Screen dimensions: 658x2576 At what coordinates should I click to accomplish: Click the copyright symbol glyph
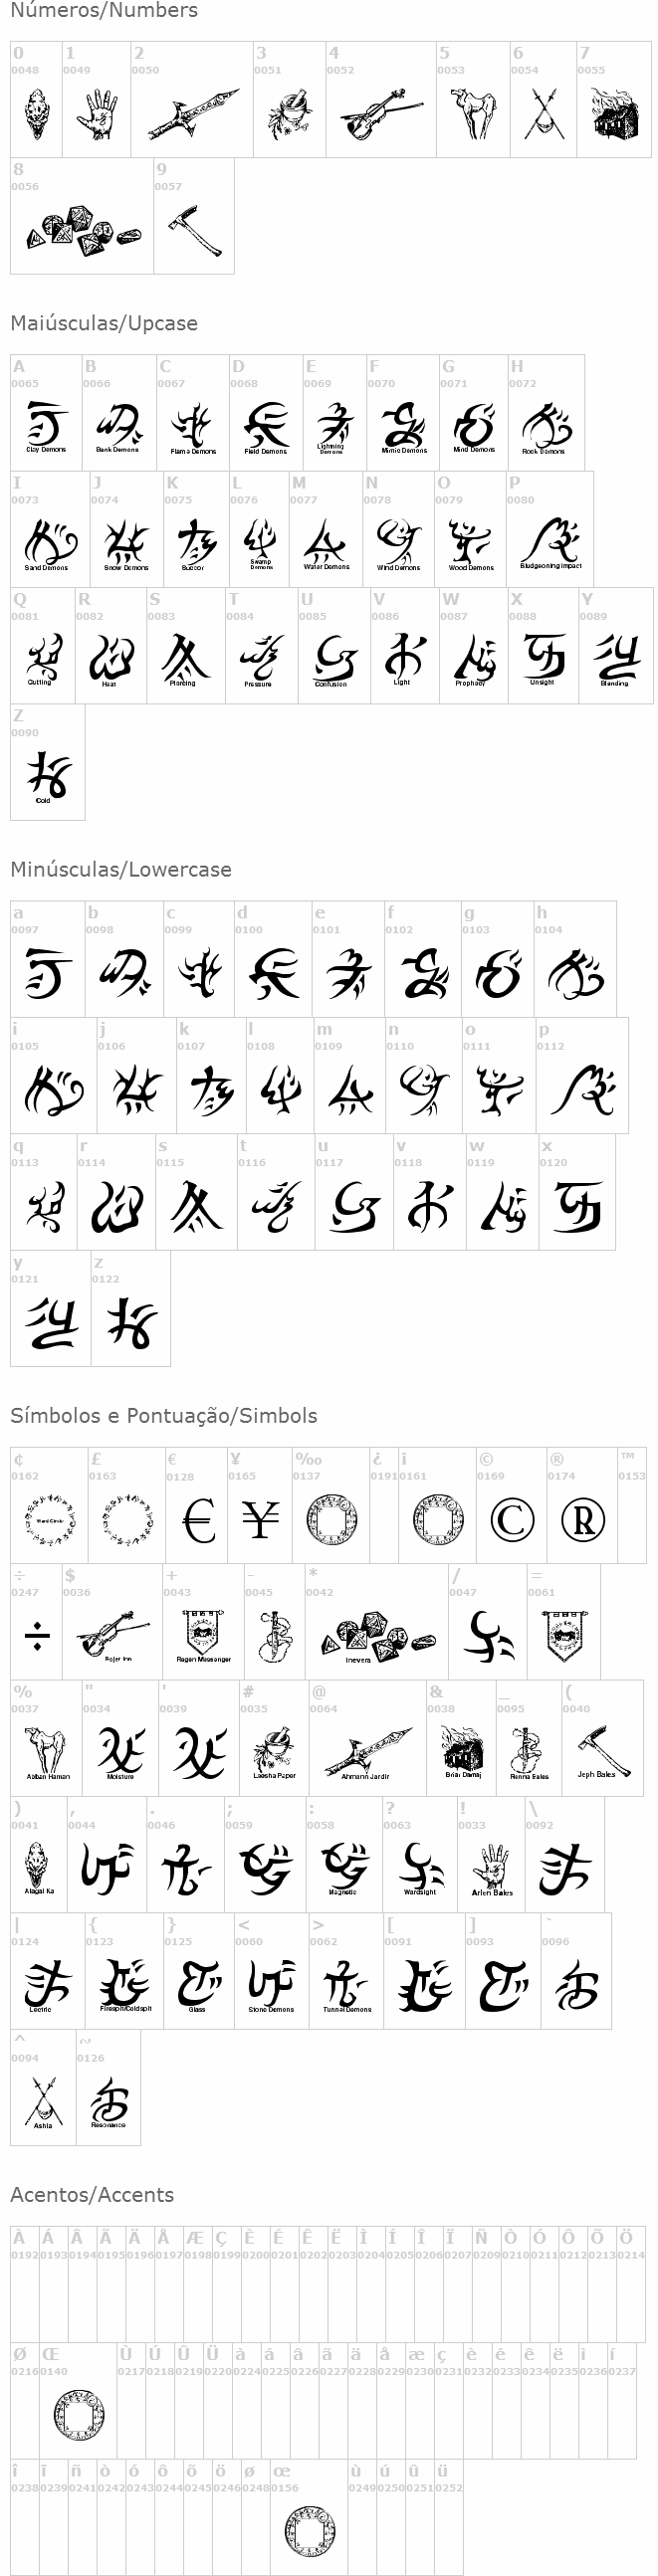511,1521
